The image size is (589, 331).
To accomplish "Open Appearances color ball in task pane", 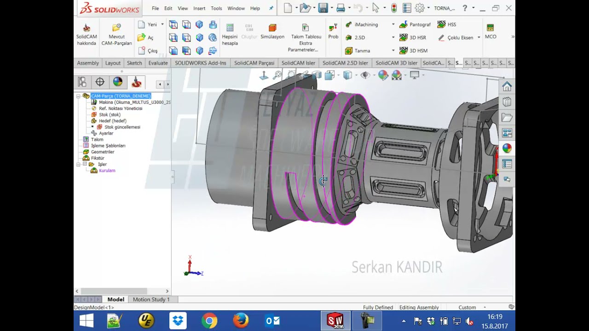I will click(x=507, y=148).
